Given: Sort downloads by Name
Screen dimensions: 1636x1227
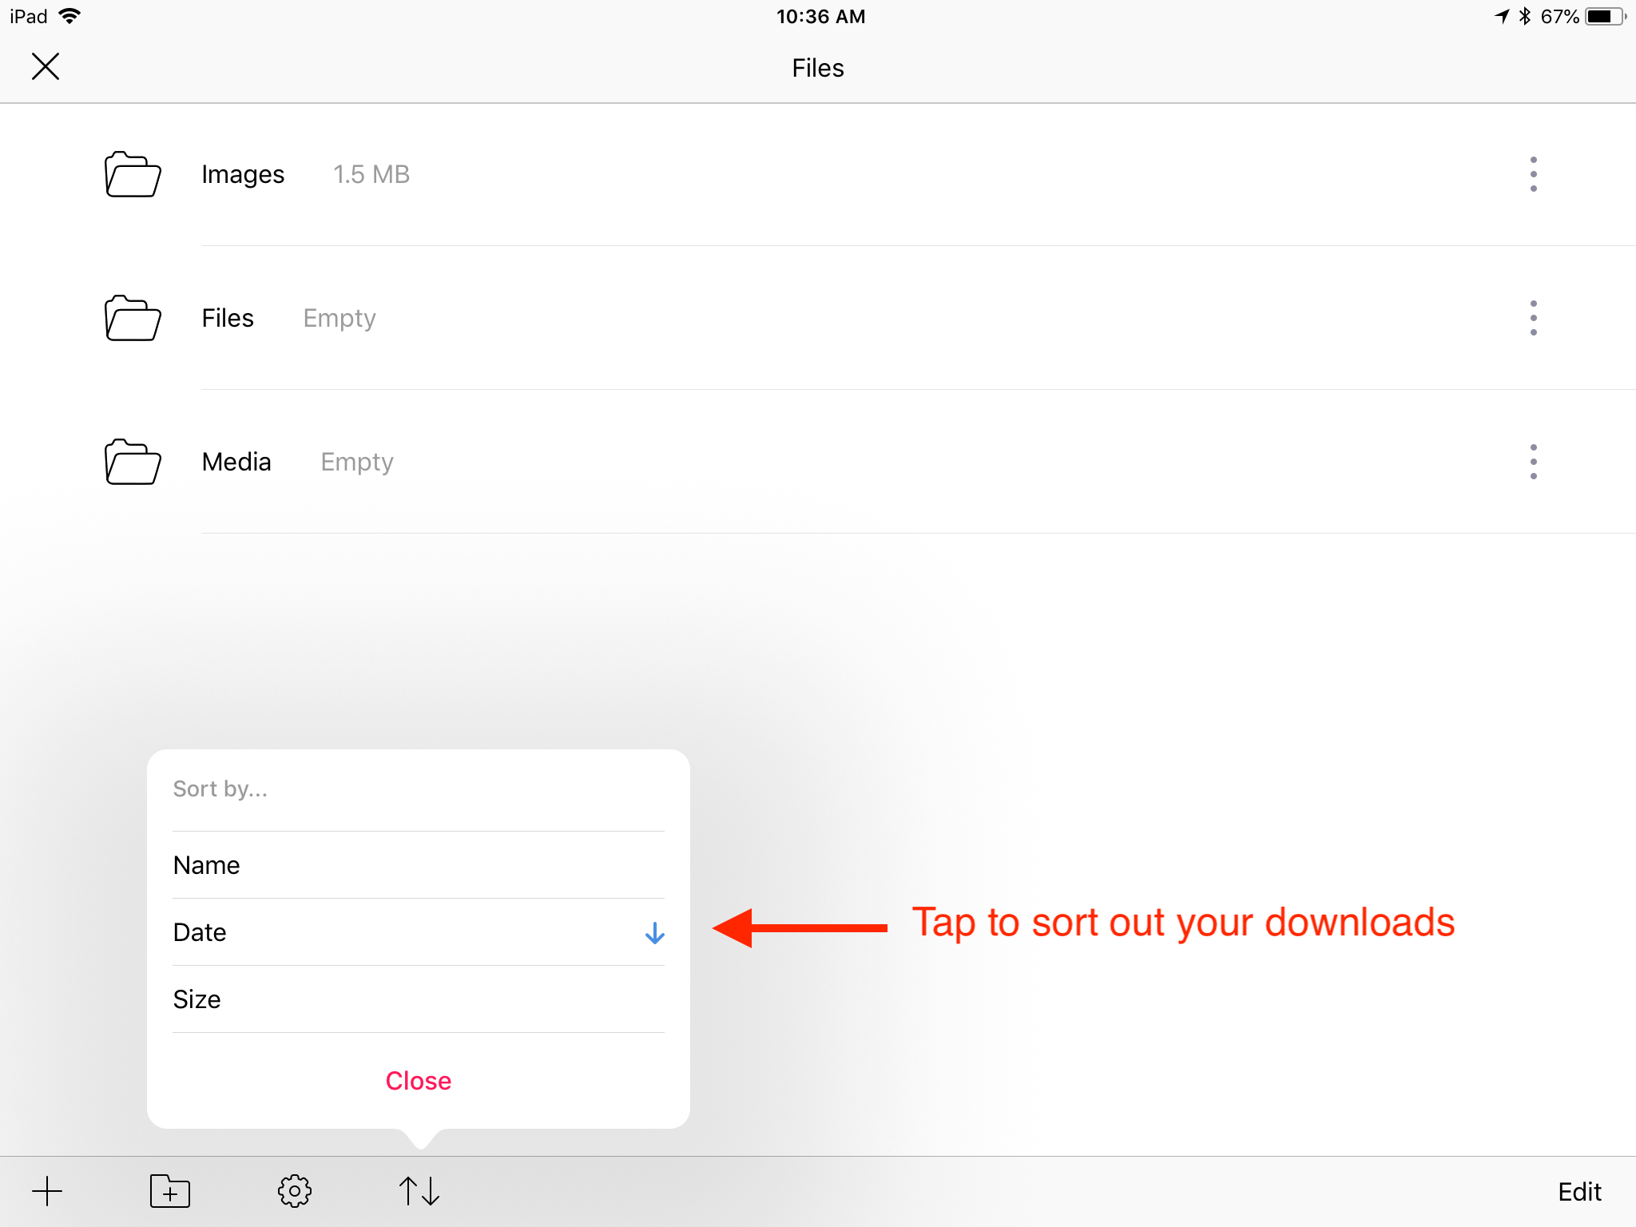Looking at the screenshot, I should (419, 865).
